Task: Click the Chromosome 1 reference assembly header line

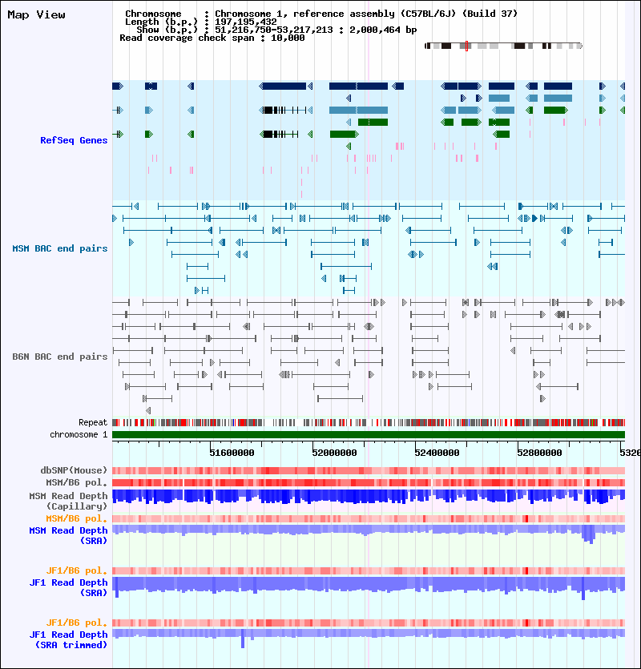Action: point(321,14)
